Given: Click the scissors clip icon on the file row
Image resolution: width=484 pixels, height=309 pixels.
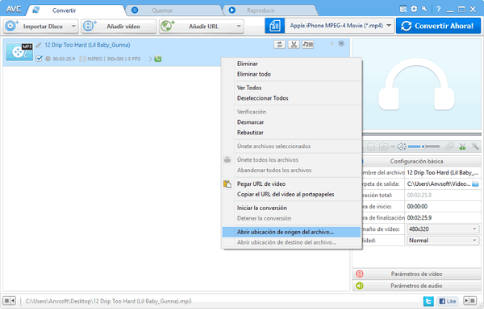Looking at the screenshot, I should 294,44.
